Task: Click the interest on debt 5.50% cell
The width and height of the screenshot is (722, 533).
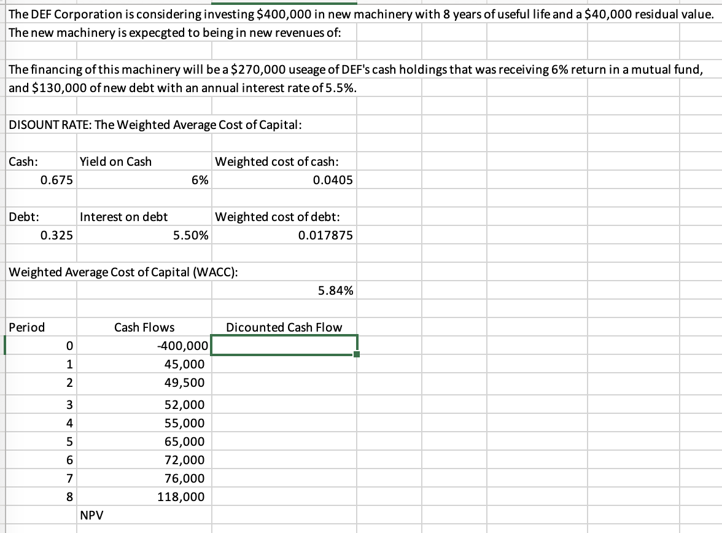Action: [144, 235]
